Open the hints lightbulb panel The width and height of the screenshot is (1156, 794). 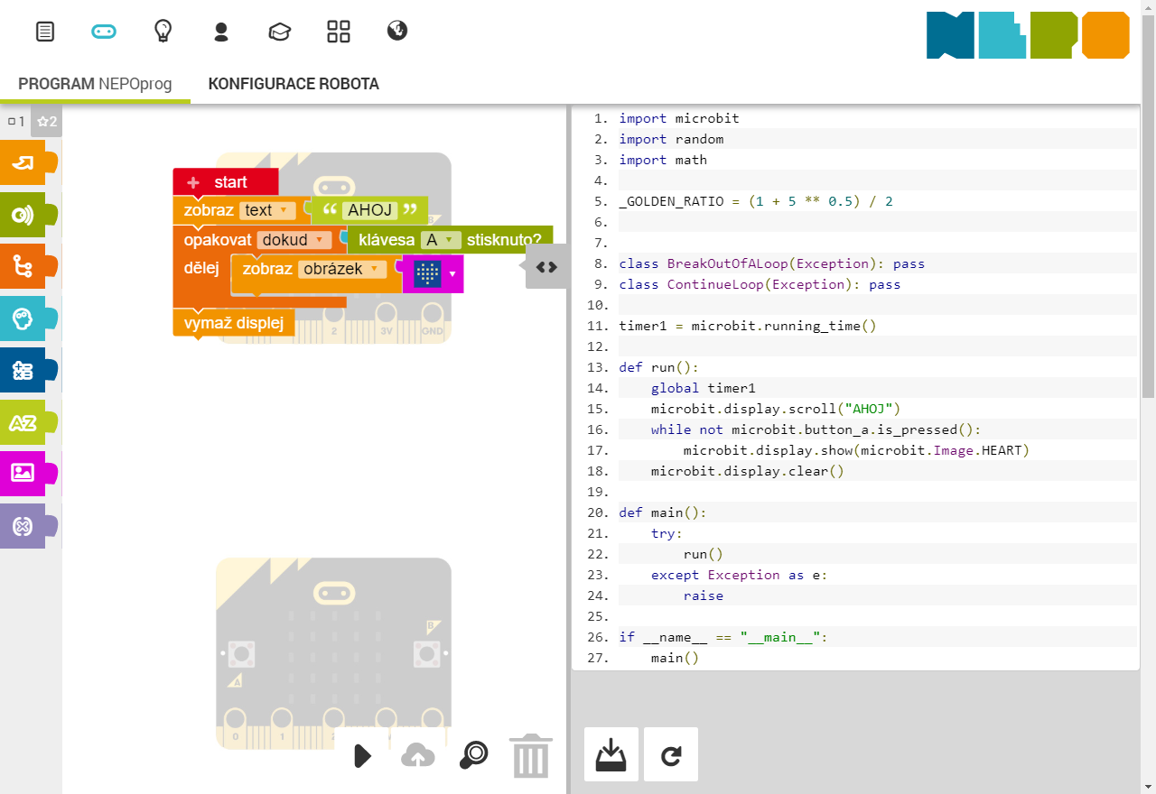(x=163, y=31)
